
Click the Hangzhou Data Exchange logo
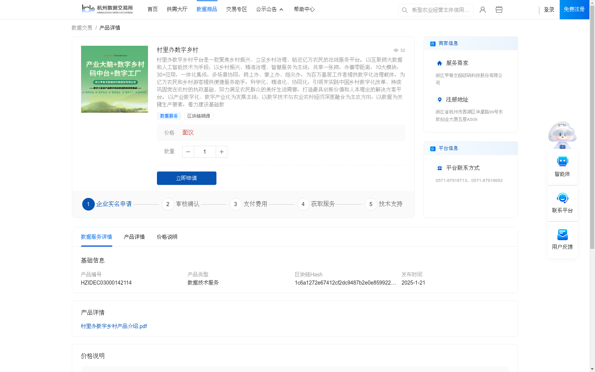(107, 9)
